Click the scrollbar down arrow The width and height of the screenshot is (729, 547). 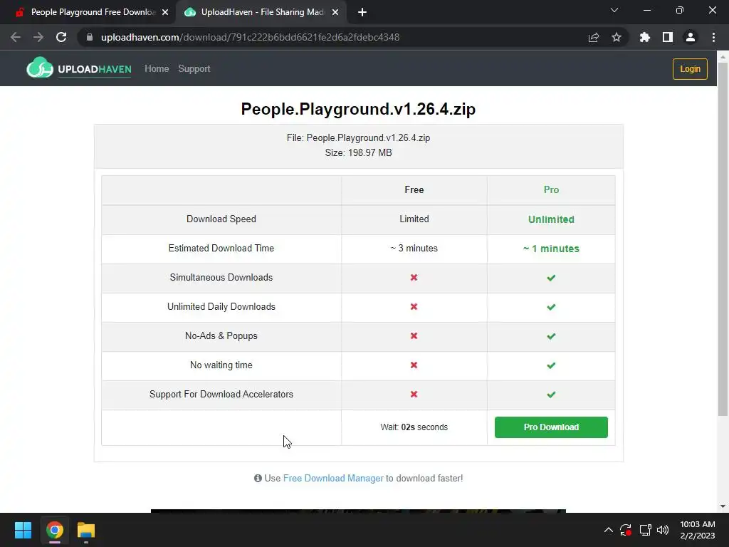click(x=723, y=506)
